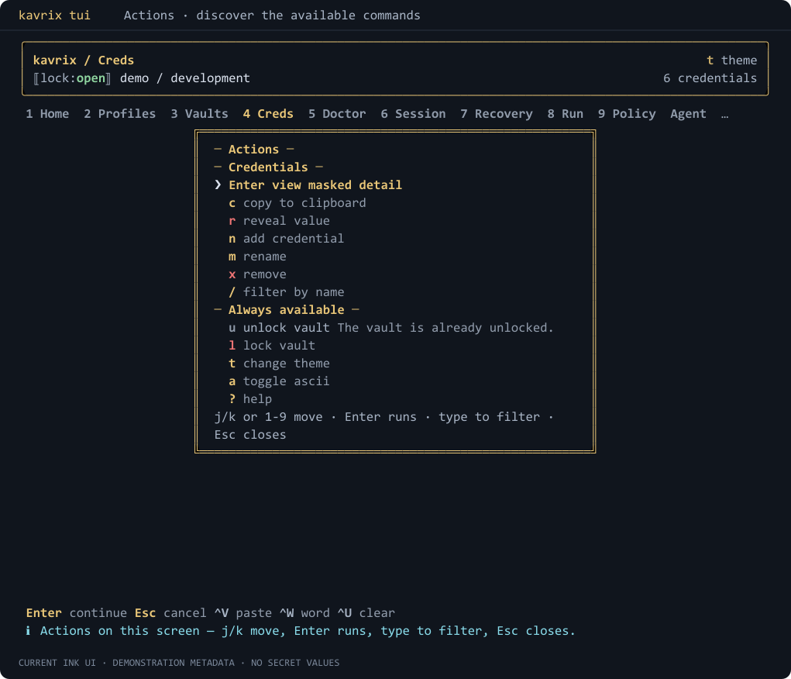This screenshot has height=679, width=791.
Task: Select 'change theme' action
Action: click(279, 364)
